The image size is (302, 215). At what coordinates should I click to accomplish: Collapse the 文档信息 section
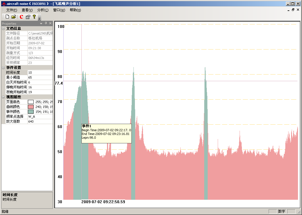3,28
